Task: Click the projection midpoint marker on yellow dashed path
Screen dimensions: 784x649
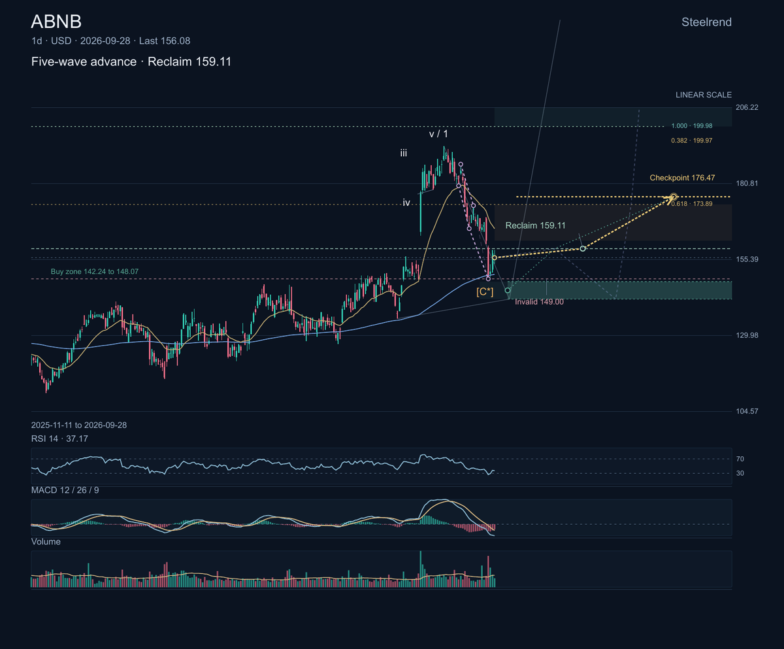Action: point(583,248)
